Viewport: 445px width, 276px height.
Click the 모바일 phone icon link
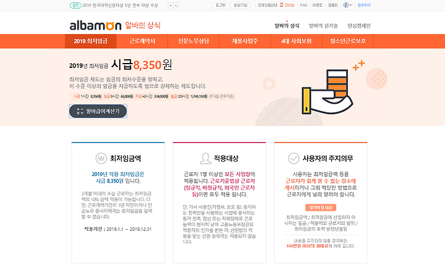(287, 5)
